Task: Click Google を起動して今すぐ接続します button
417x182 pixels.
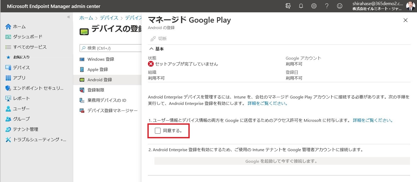Action: (x=282, y=161)
